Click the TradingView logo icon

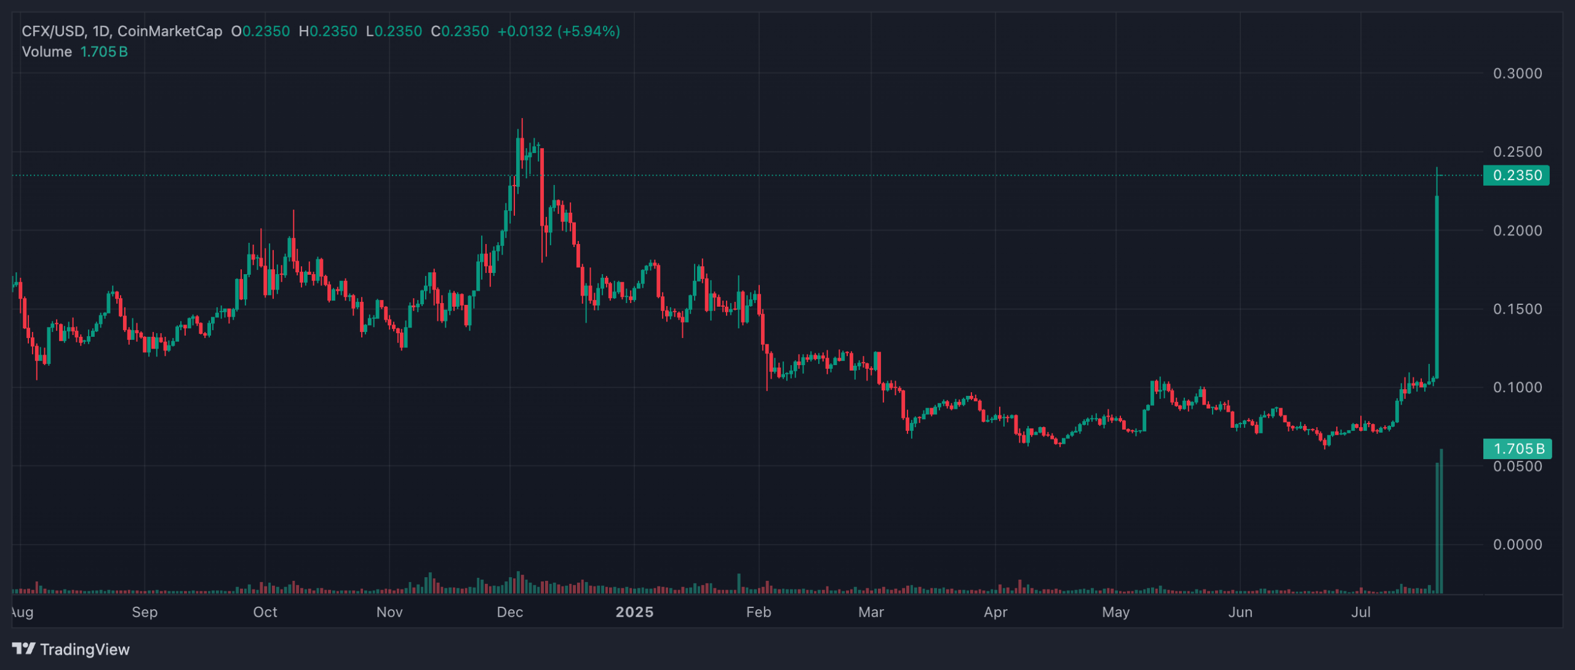click(x=23, y=648)
